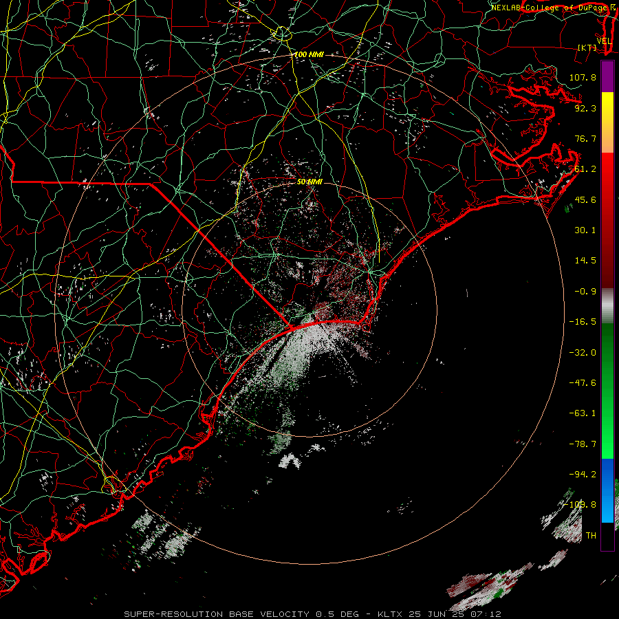Screen dimensions: 619x619
Task: Click the -32.0 velocity scale value
Action: click(583, 353)
